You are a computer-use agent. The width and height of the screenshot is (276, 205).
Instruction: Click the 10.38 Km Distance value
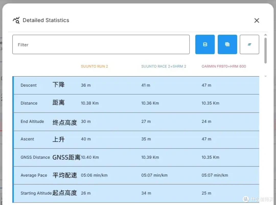click(x=90, y=103)
